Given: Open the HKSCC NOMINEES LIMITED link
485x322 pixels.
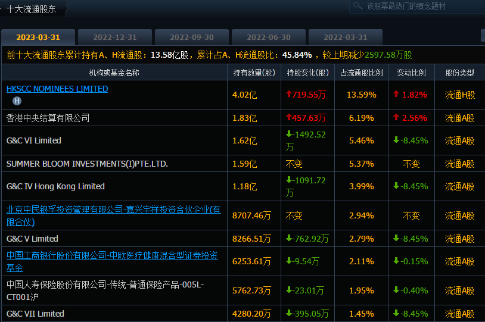Looking at the screenshot, I should [x=57, y=89].
